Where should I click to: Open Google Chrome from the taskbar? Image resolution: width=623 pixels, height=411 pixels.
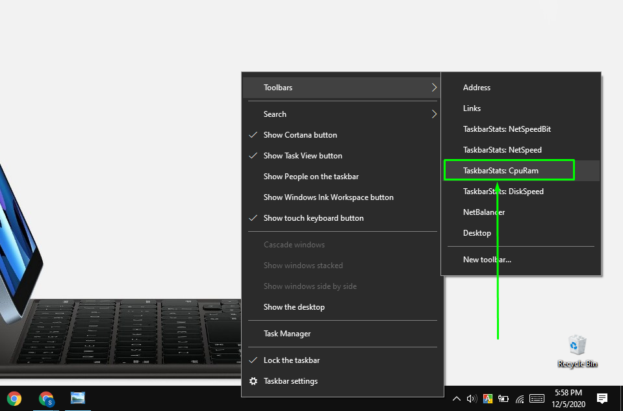(14, 398)
